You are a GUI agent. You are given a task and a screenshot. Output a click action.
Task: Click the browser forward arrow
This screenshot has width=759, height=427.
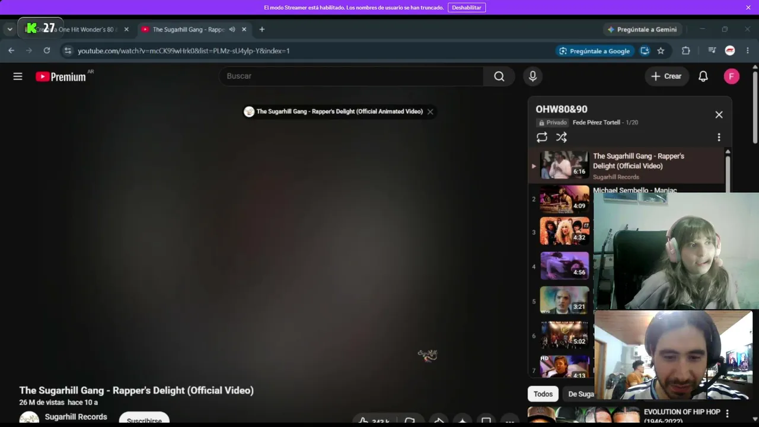28,50
